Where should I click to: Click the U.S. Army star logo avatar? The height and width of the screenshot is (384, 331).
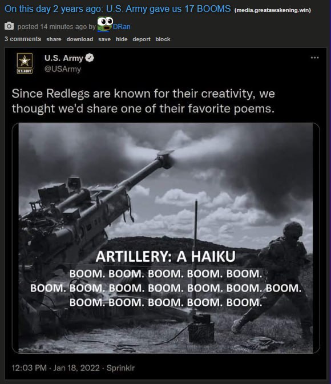[25, 63]
